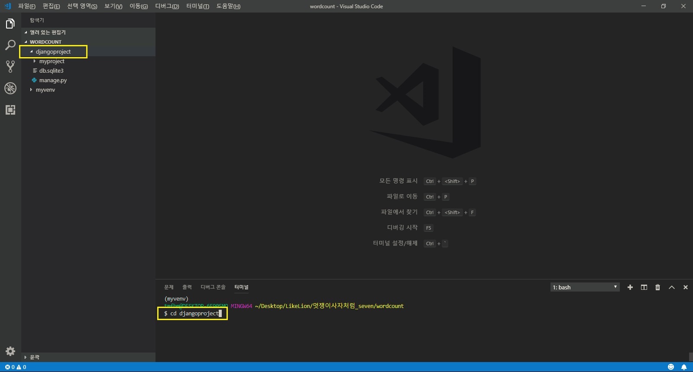Expand the '윤곽' outline section

tap(26, 357)
